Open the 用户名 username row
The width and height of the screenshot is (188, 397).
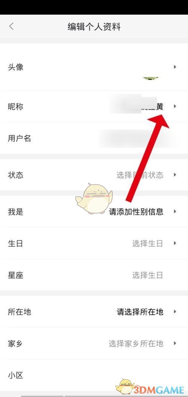94,138
